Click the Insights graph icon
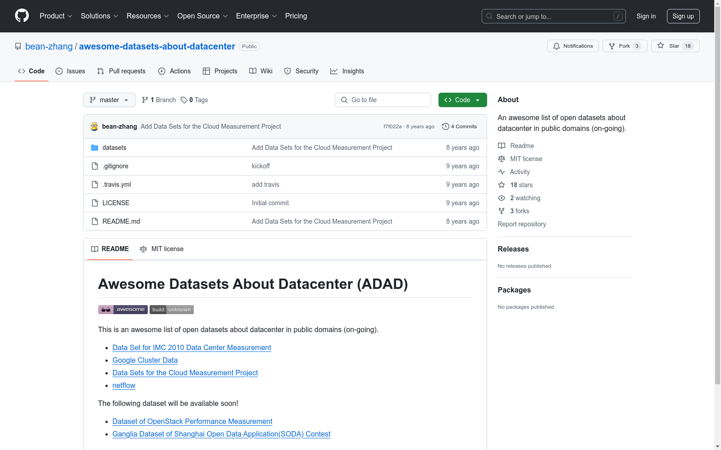 [334, 71]
